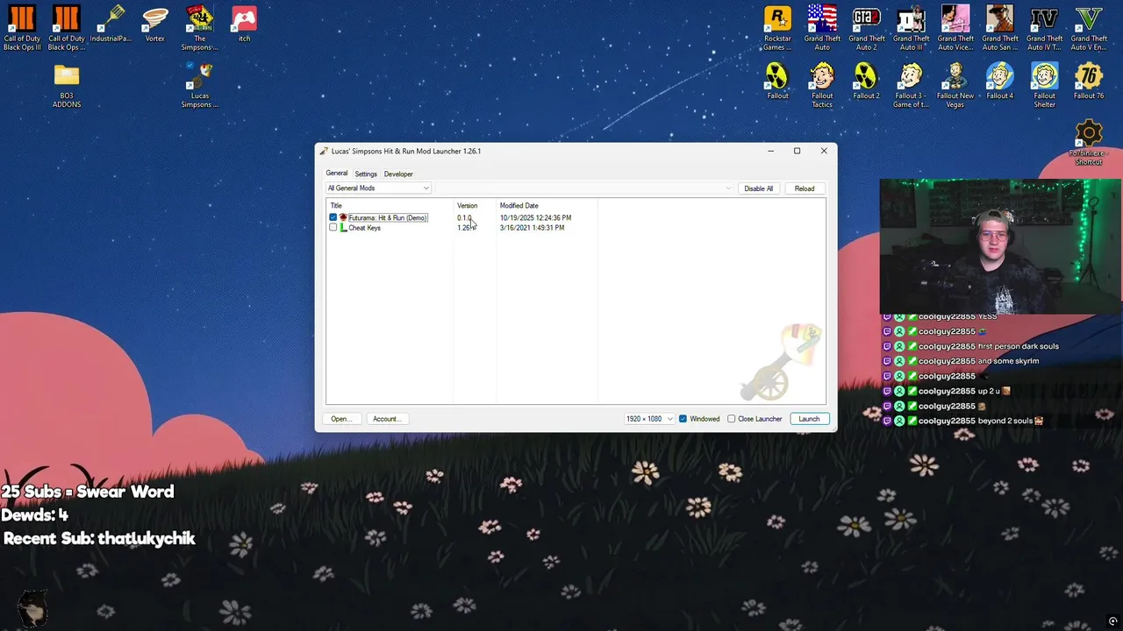This screenshot has width=1123, height=631.
Task: Open the Fallout 4 shortcut
Action: [999, 81]
